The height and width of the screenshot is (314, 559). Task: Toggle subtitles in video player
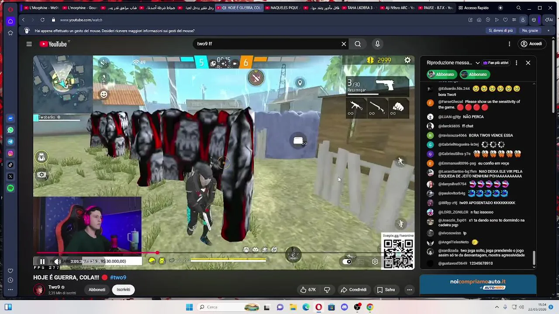tap(361, 262)
